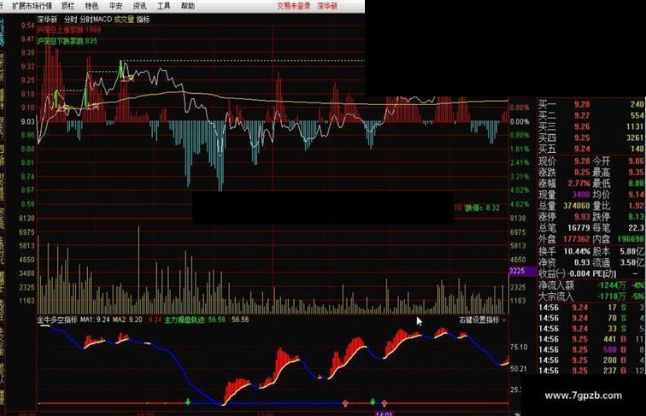Click the 涨幅 value 2.77%
This screenshot has width=646, height=416.
pyautogui.click(x=578, y=184)
